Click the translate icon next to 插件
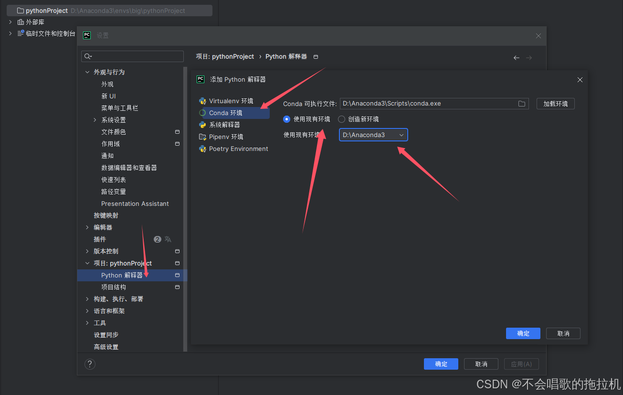Image resolution: width=623 pixels, height=395 pixels. pos(168,239)
